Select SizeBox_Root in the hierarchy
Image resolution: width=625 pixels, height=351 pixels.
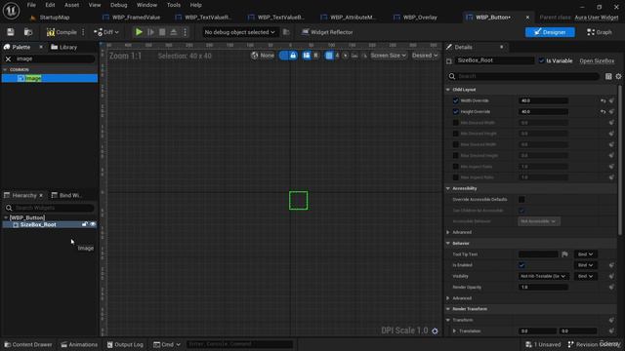point(38,225)
